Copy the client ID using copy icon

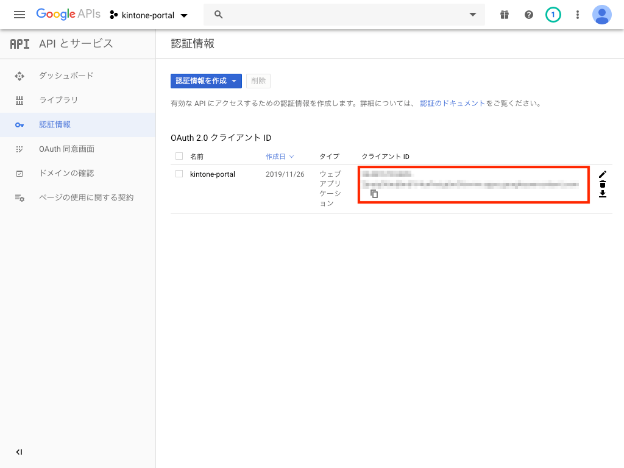click(x=375, y=194)
